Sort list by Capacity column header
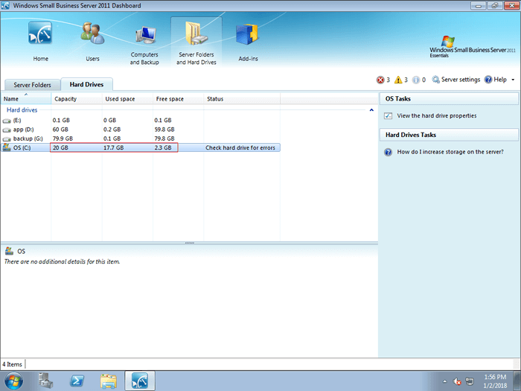This screenshot has height=391, width=521. pos(77,99)
